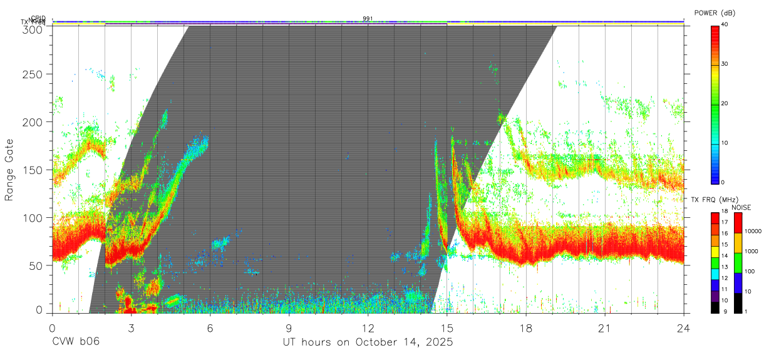769x355 pixels.
Task: Select the green noise swatch between 100 and 1000
Action: pos(738,263)
